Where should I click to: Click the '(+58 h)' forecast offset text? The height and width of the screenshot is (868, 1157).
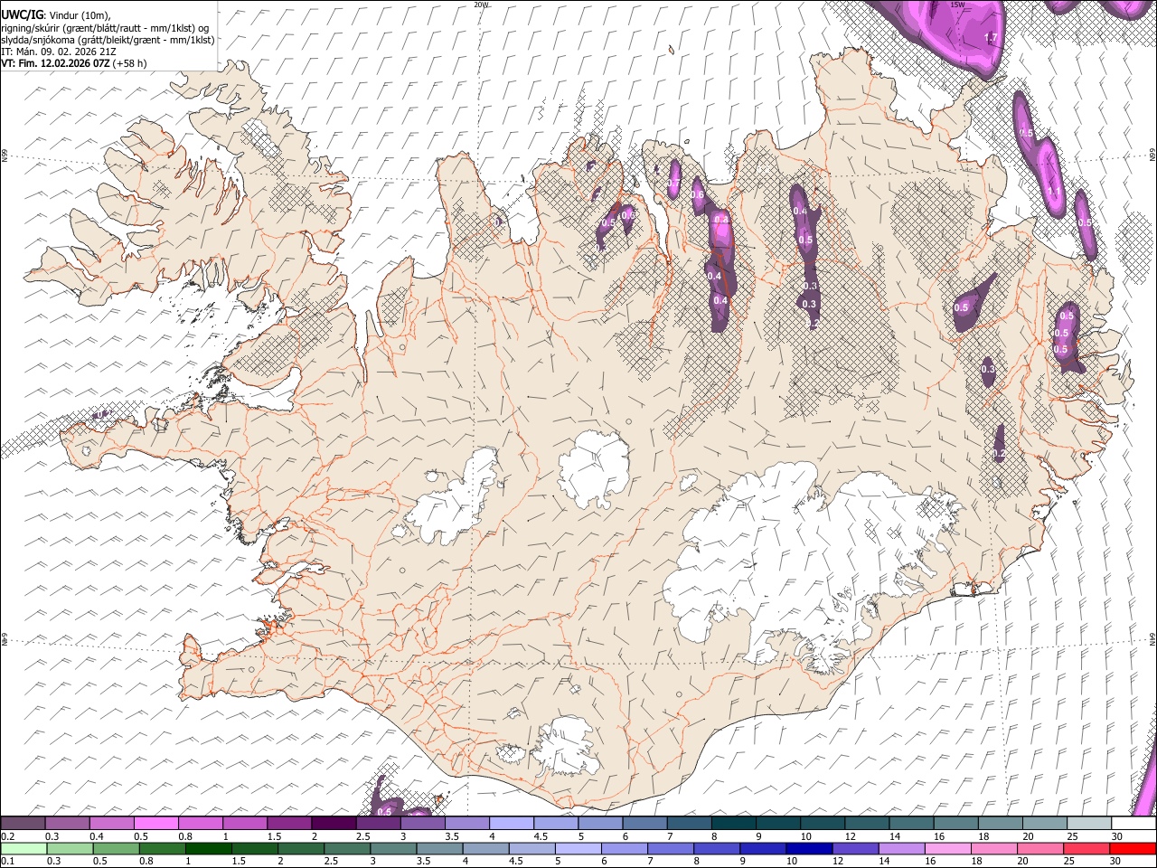(x=130, y=63)
